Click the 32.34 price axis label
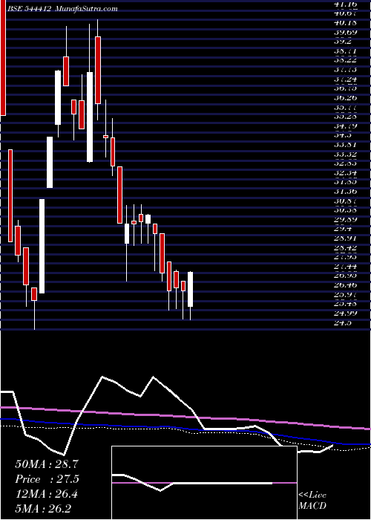Image resolution: width=371 pixels, height=520 pixels. coord(345,172)
